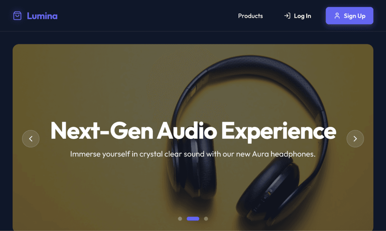Screen dimensions: 386x231
Task: Click the Aura headphones subtitle text
Action: point(193,154)
